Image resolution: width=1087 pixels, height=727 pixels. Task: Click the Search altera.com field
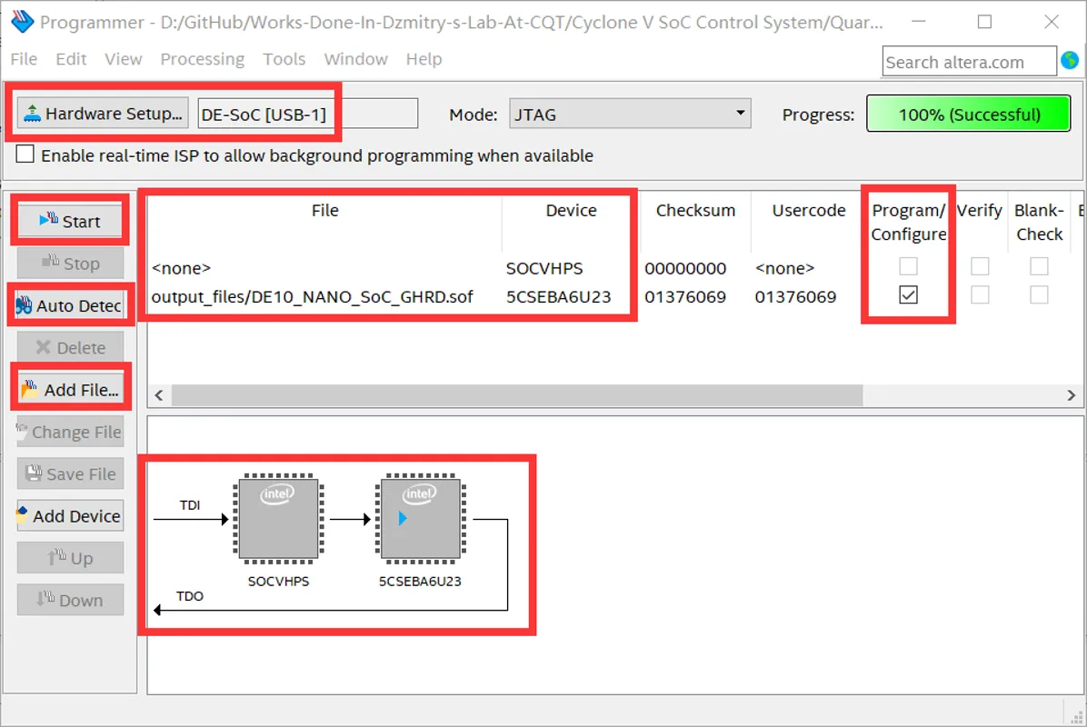(967, 62)
